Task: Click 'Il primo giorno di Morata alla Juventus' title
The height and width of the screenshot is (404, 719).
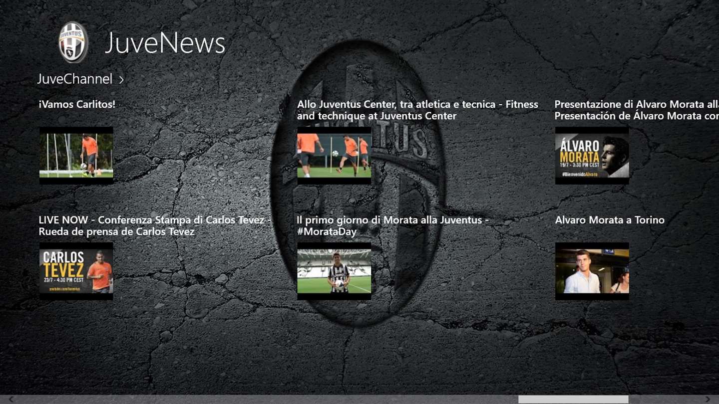Action: coord(393,226)
